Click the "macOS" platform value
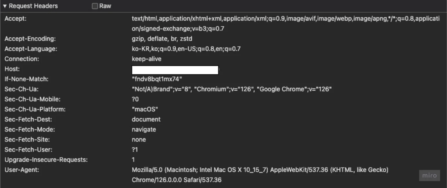 [x=145, y=109]
